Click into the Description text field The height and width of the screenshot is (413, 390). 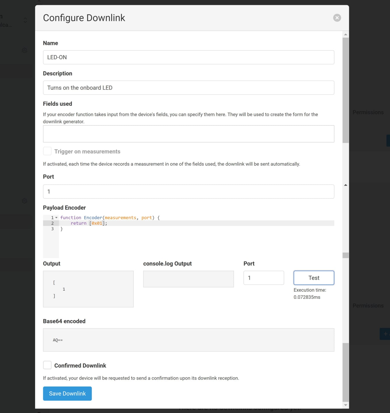tap(188, 88)
